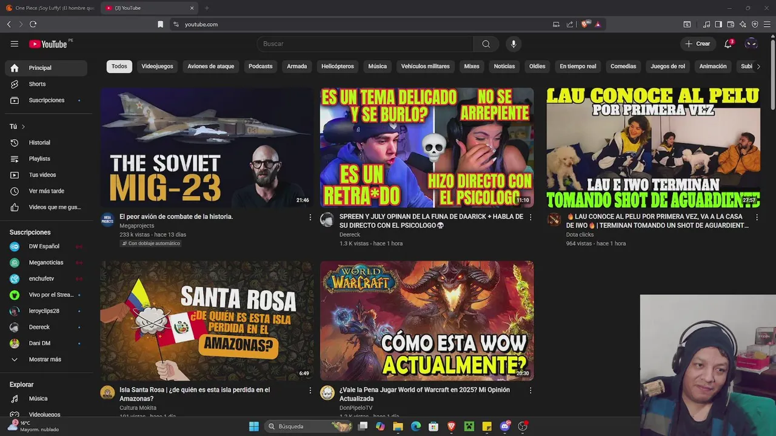Open Historial in sidebar
The height and width of the screenshot is (436, 776).
tap(46, 142)
